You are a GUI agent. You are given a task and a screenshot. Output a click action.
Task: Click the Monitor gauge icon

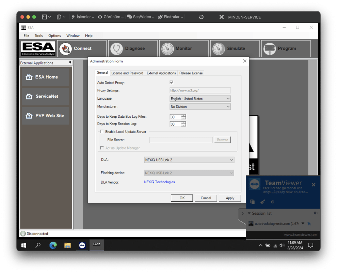point(167,49)
